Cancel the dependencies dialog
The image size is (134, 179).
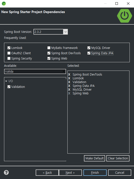[x=120, y=172]
